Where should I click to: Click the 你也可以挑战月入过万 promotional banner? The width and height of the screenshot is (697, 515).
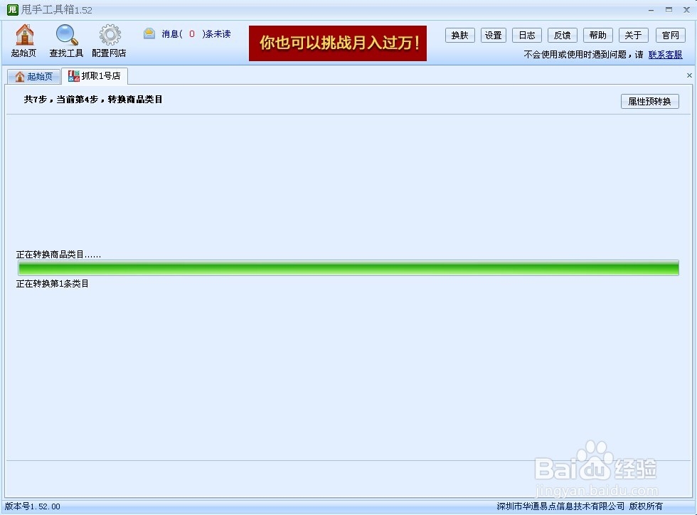[x=337, y=43]
